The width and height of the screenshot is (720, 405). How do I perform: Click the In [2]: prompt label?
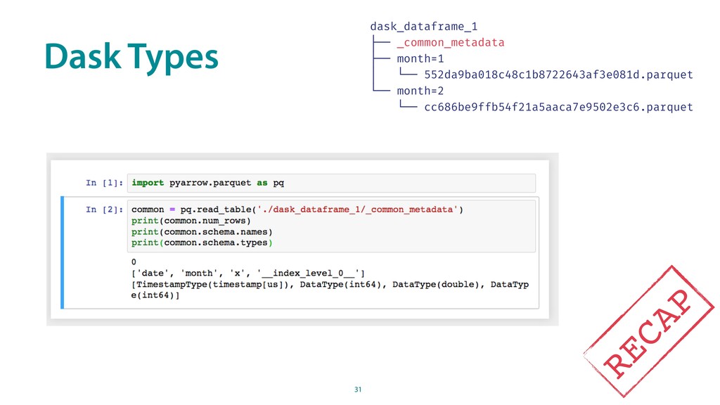click(104, 210)
